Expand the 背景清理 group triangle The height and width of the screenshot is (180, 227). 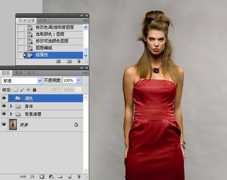click(x=11, y=114)
